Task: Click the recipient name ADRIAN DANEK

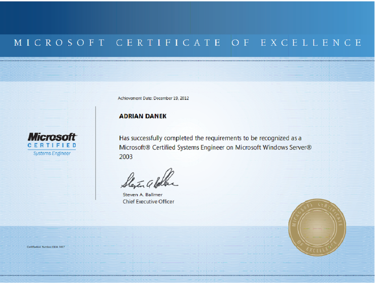Action: point(143,117)
